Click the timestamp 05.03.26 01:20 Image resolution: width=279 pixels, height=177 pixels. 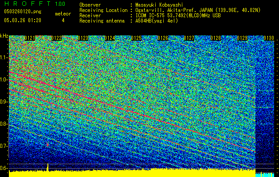click(x=23, y=20)
